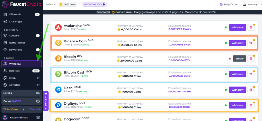262x121 pixels.
Task: Click the Bonus: 0.400% text
Action: pos(12,101)
